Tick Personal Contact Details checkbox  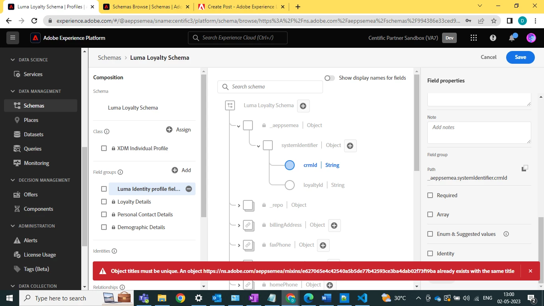point(104,214)
